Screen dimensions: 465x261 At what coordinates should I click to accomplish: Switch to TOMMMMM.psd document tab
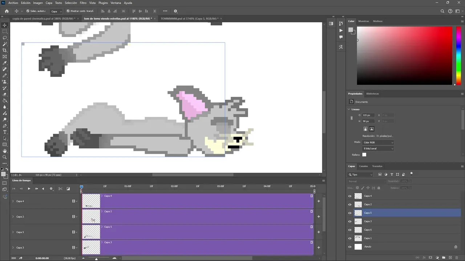189,18
